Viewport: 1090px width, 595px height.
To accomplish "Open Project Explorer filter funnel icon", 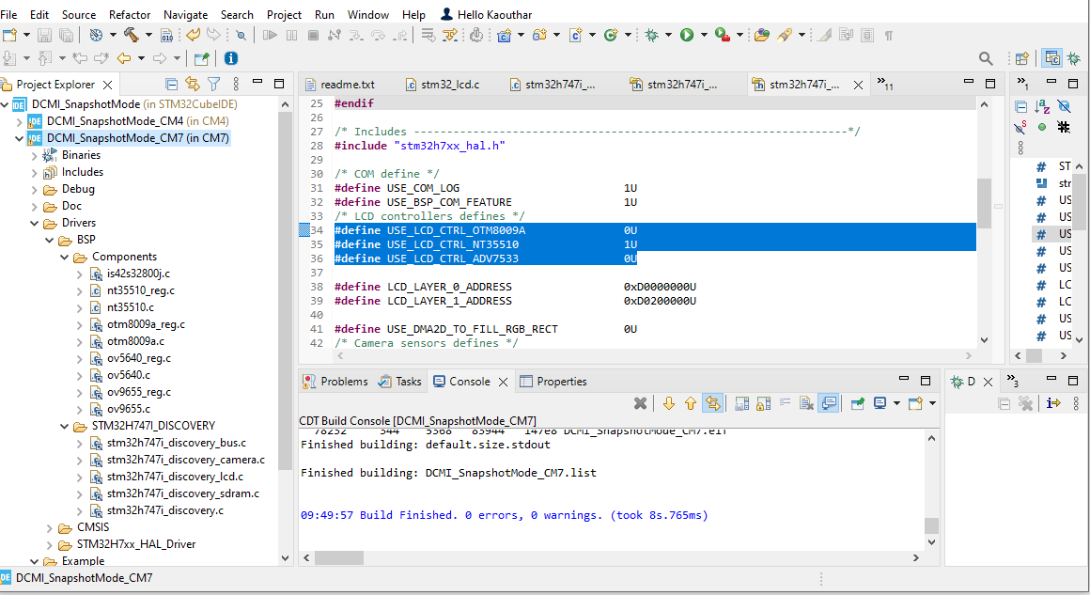I will (x=213, y=84).
